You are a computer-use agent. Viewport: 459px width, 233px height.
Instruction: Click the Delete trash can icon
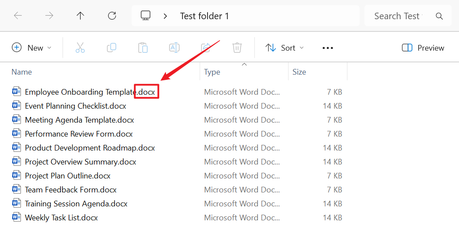point(237,48)
